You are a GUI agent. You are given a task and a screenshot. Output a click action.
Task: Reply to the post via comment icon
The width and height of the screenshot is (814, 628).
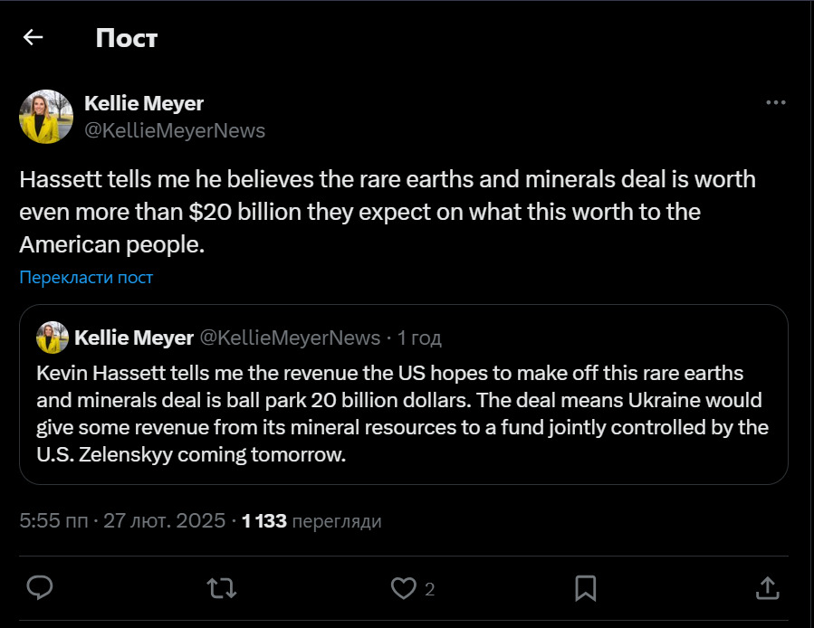40,587
